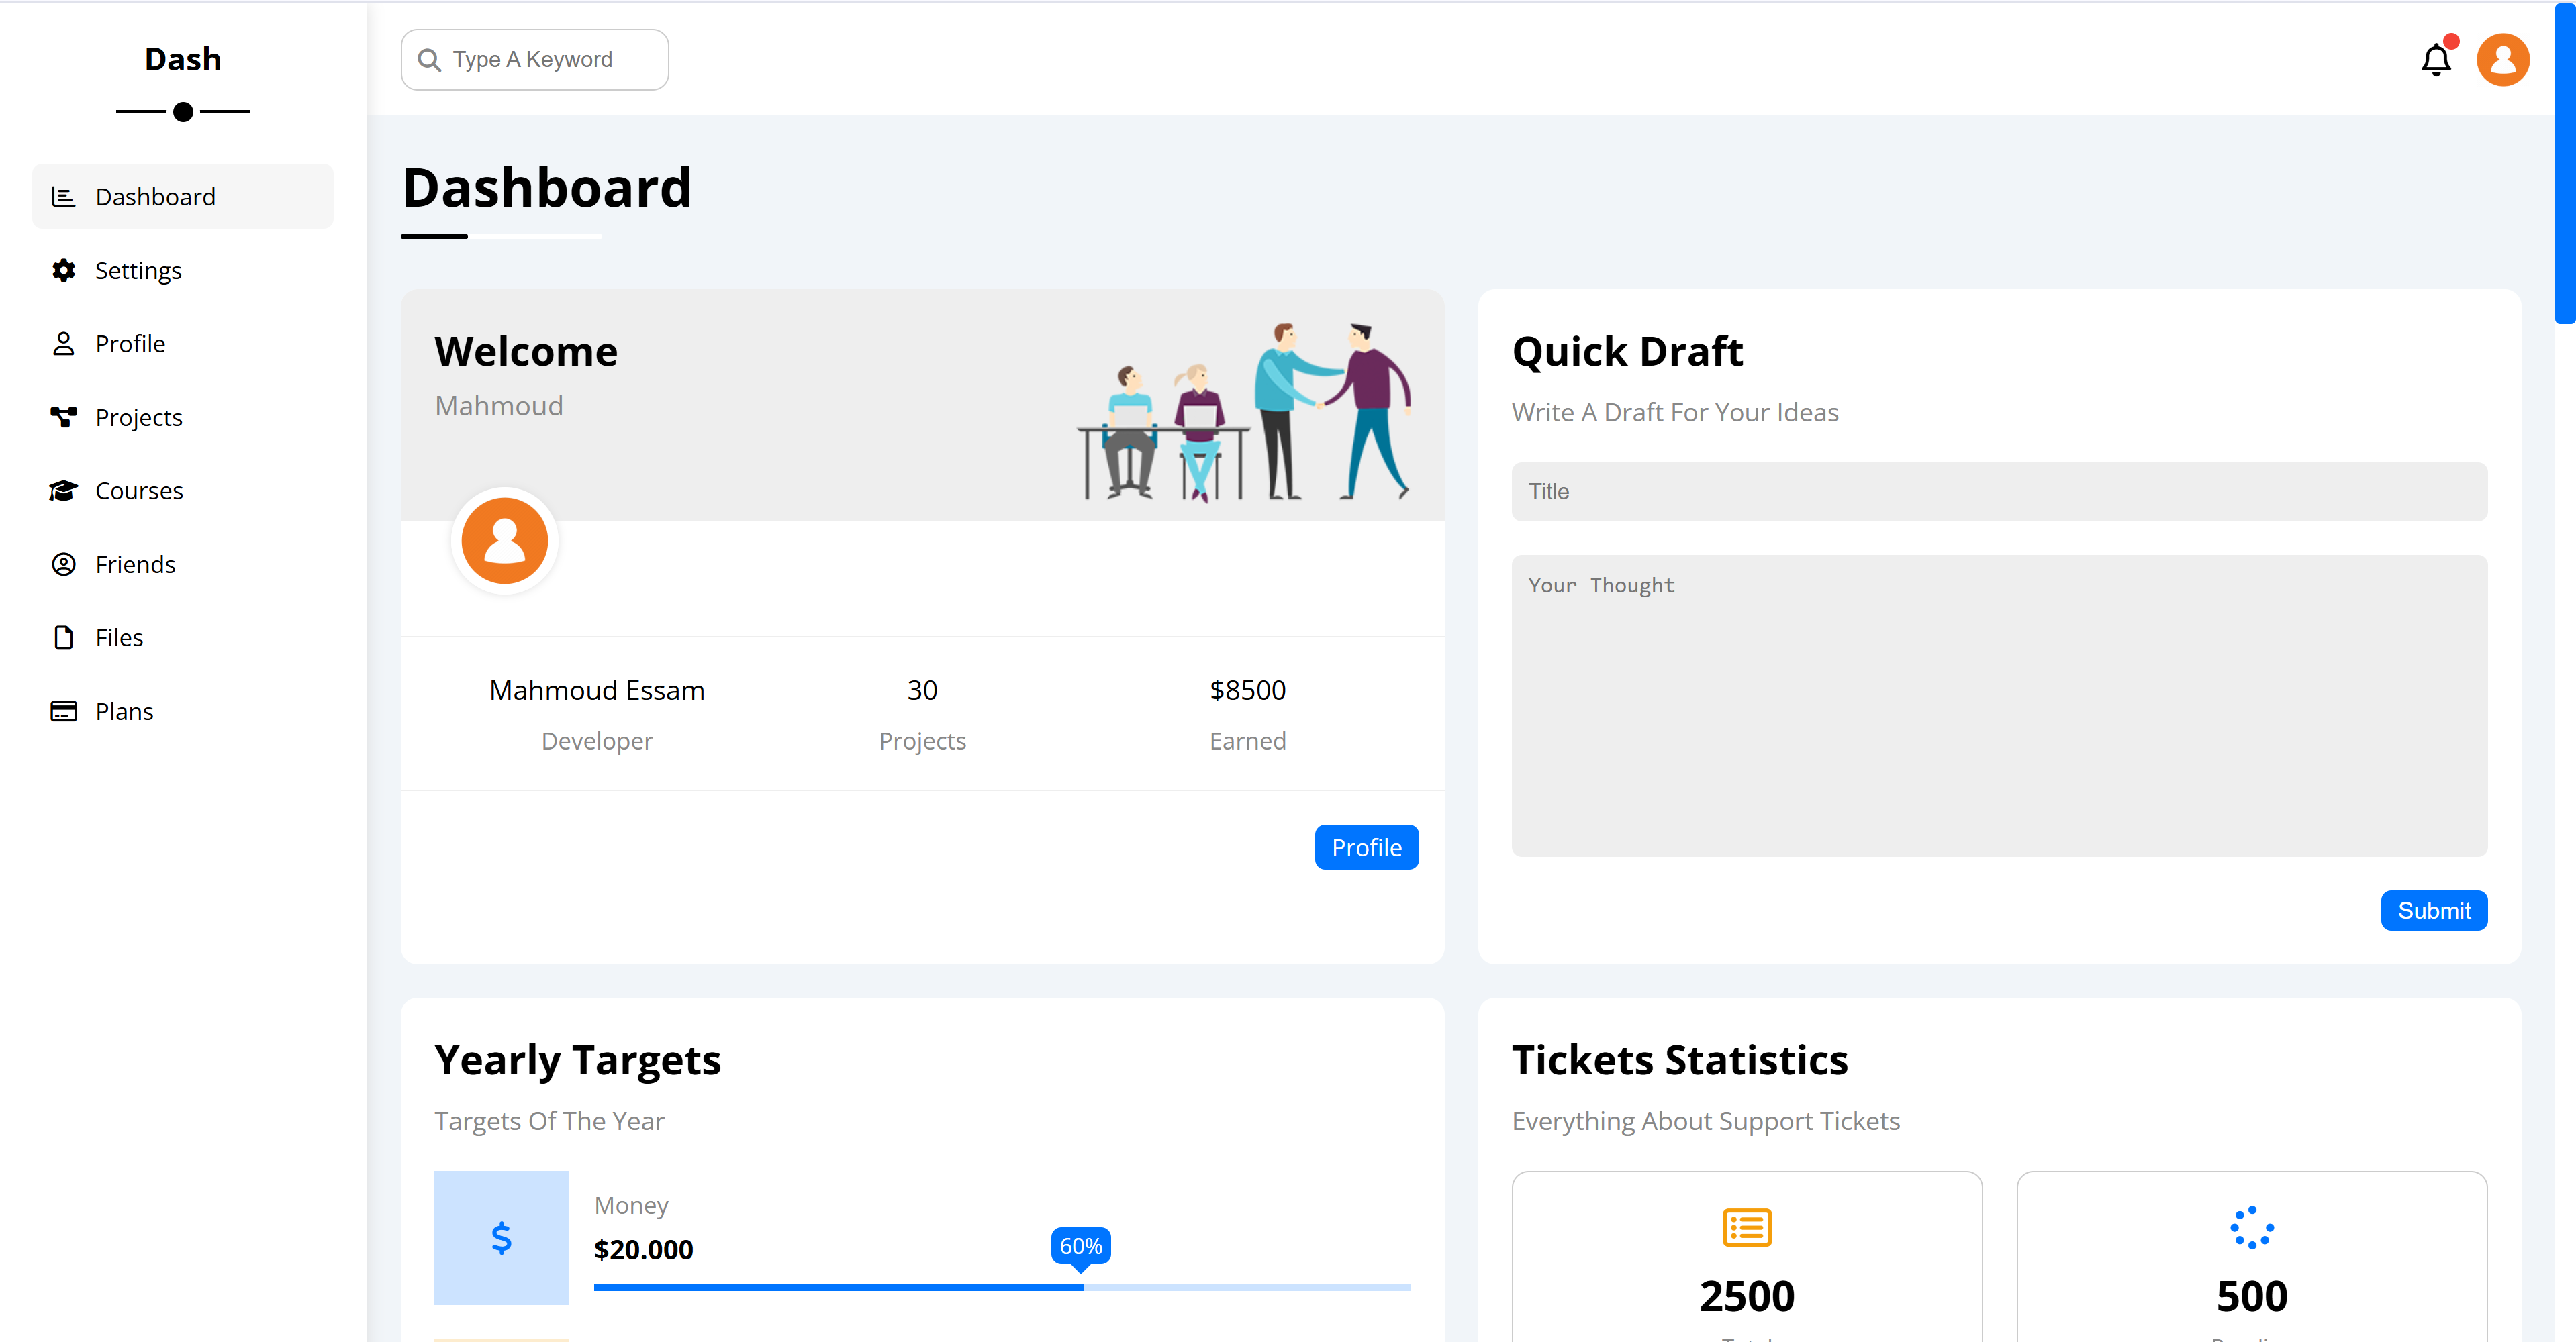Click the orange user avatar in header
This screenshot has height=1342, width=2576.
[2502, 60]
